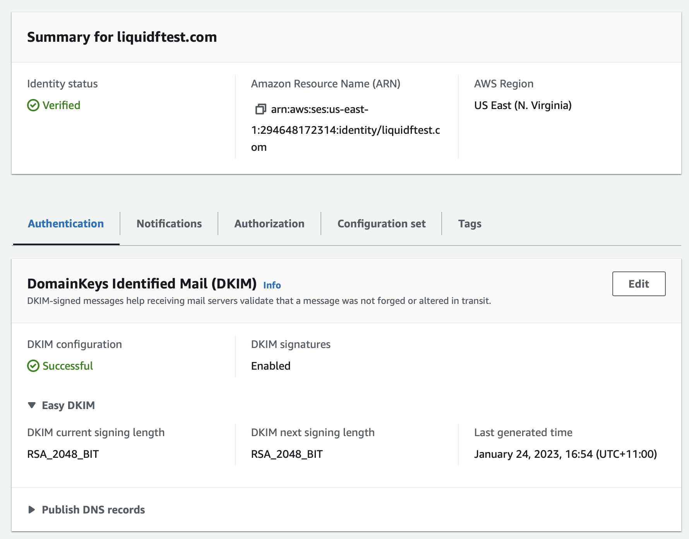
Task: Click the Edit button for DKIM settings
Action: (638, 283)
